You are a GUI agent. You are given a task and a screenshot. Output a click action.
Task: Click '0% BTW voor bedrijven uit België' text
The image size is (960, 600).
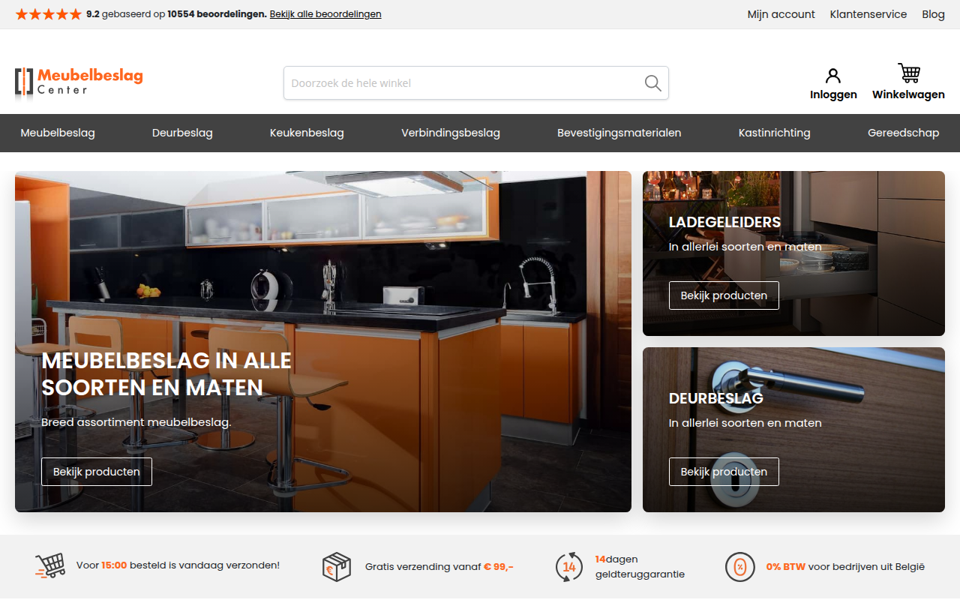pyautogui.click(x=846, y=567)
